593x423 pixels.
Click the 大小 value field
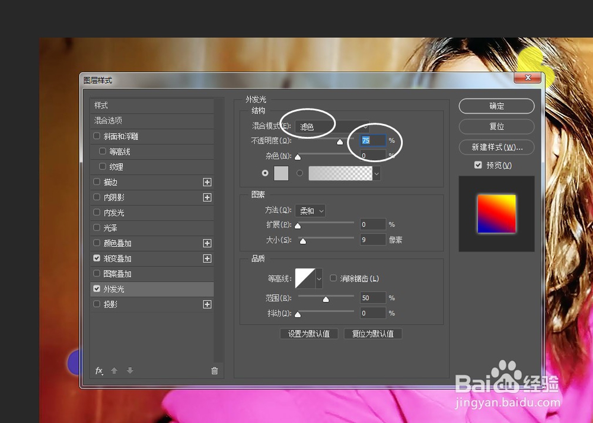(x=373, y=240)
